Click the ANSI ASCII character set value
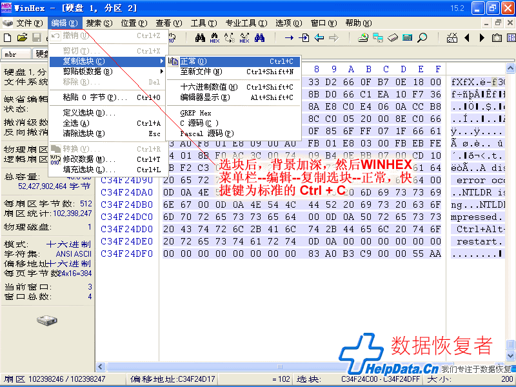This screenshot has height=387, width=516. click(74, 254)
